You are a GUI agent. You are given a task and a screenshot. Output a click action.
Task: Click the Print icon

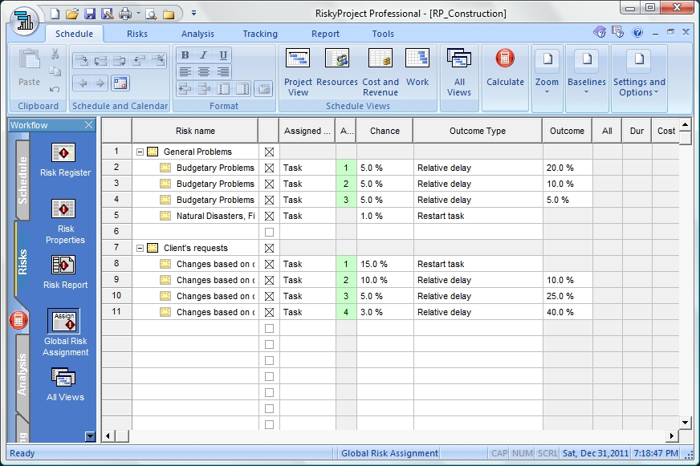pos(125,14)
